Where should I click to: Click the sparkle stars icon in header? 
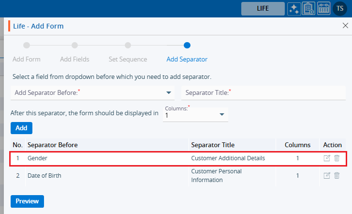pos(293,9)
